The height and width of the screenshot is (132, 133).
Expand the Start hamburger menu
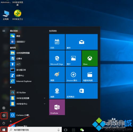[x=4, y=31]
